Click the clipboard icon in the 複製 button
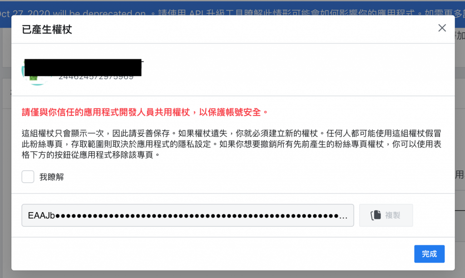 376,215
